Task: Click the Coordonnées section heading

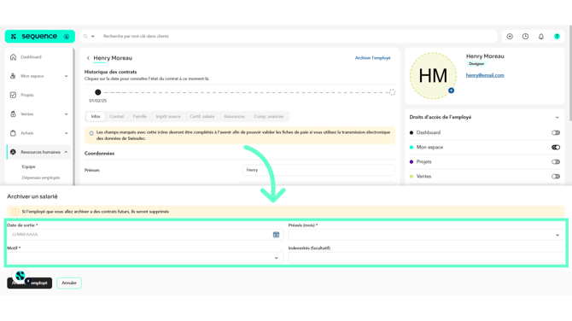Action: pos(100,154)
